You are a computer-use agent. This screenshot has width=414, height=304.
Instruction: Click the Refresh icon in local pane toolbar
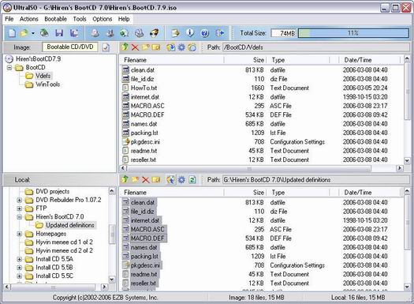click(192, 180)
